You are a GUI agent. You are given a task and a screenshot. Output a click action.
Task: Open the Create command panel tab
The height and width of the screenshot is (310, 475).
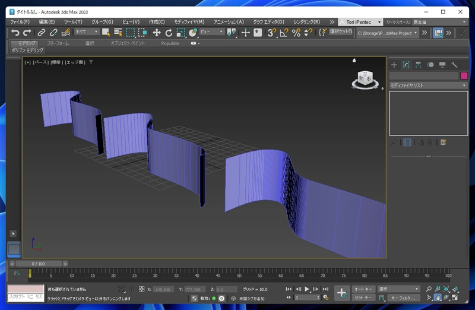click(394, 65)
